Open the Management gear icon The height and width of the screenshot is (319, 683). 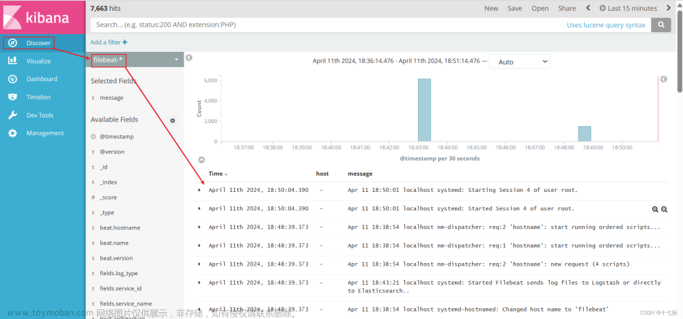point(12,133)
